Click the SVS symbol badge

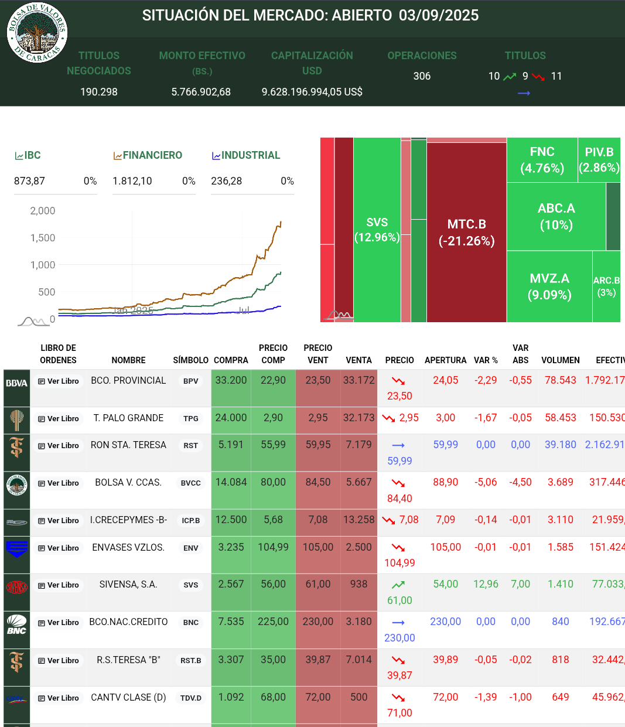click(191, 585)
